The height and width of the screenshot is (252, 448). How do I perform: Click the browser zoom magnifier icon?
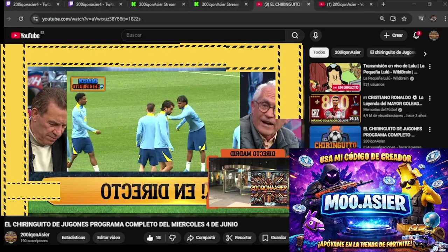[382, 19]
